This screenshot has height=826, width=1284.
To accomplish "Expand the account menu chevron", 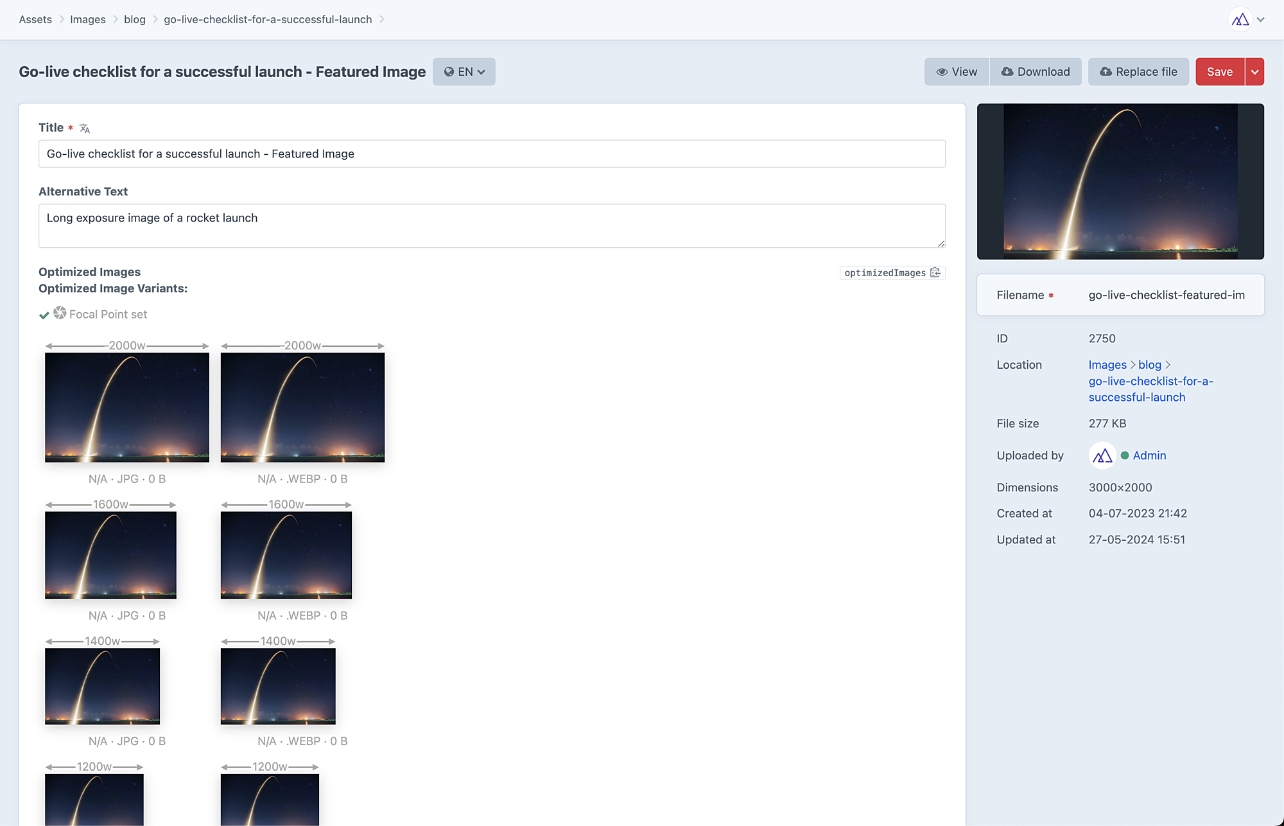I will click(x=1261, y=19).
